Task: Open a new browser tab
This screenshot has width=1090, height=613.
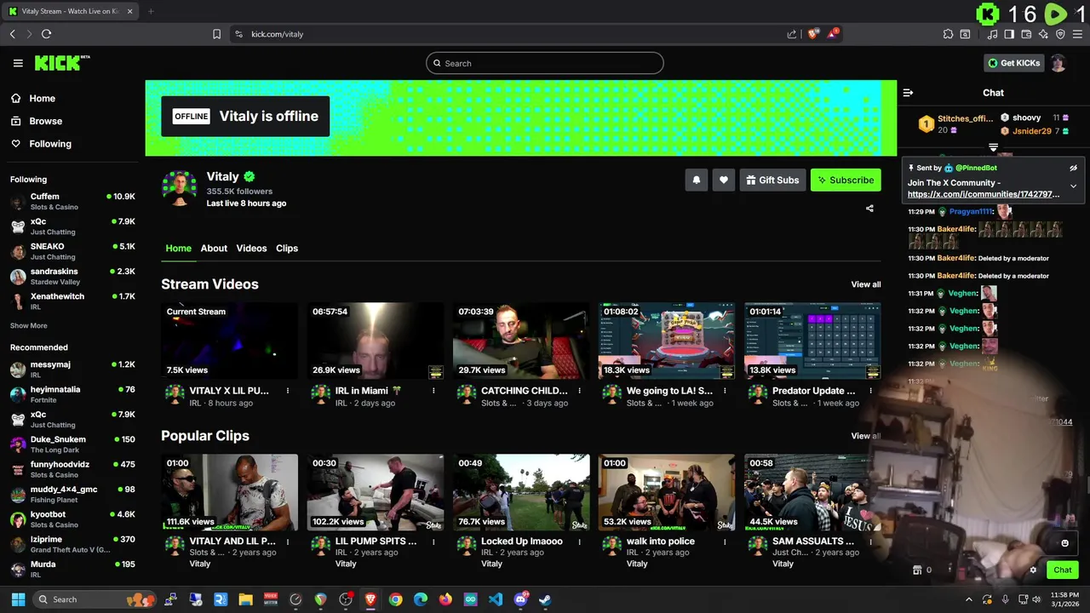Action: 151,11
